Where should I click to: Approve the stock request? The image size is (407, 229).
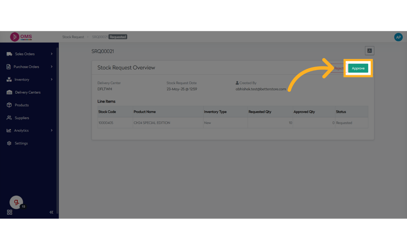(358, 68)
